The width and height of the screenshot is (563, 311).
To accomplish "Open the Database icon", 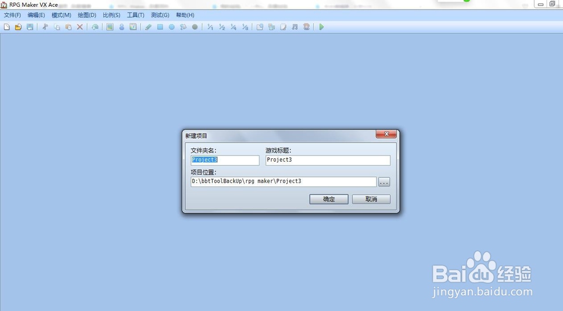I will tap(260, 27).
